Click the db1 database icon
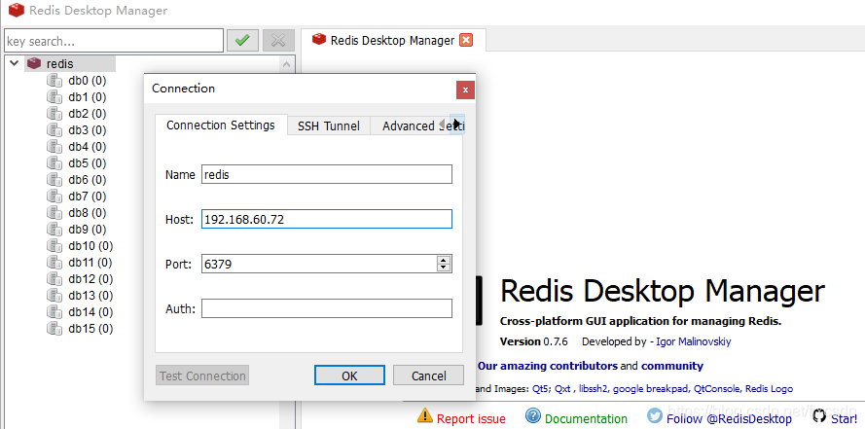The height and width of the screenshot is (429, 865). [54, 97]
